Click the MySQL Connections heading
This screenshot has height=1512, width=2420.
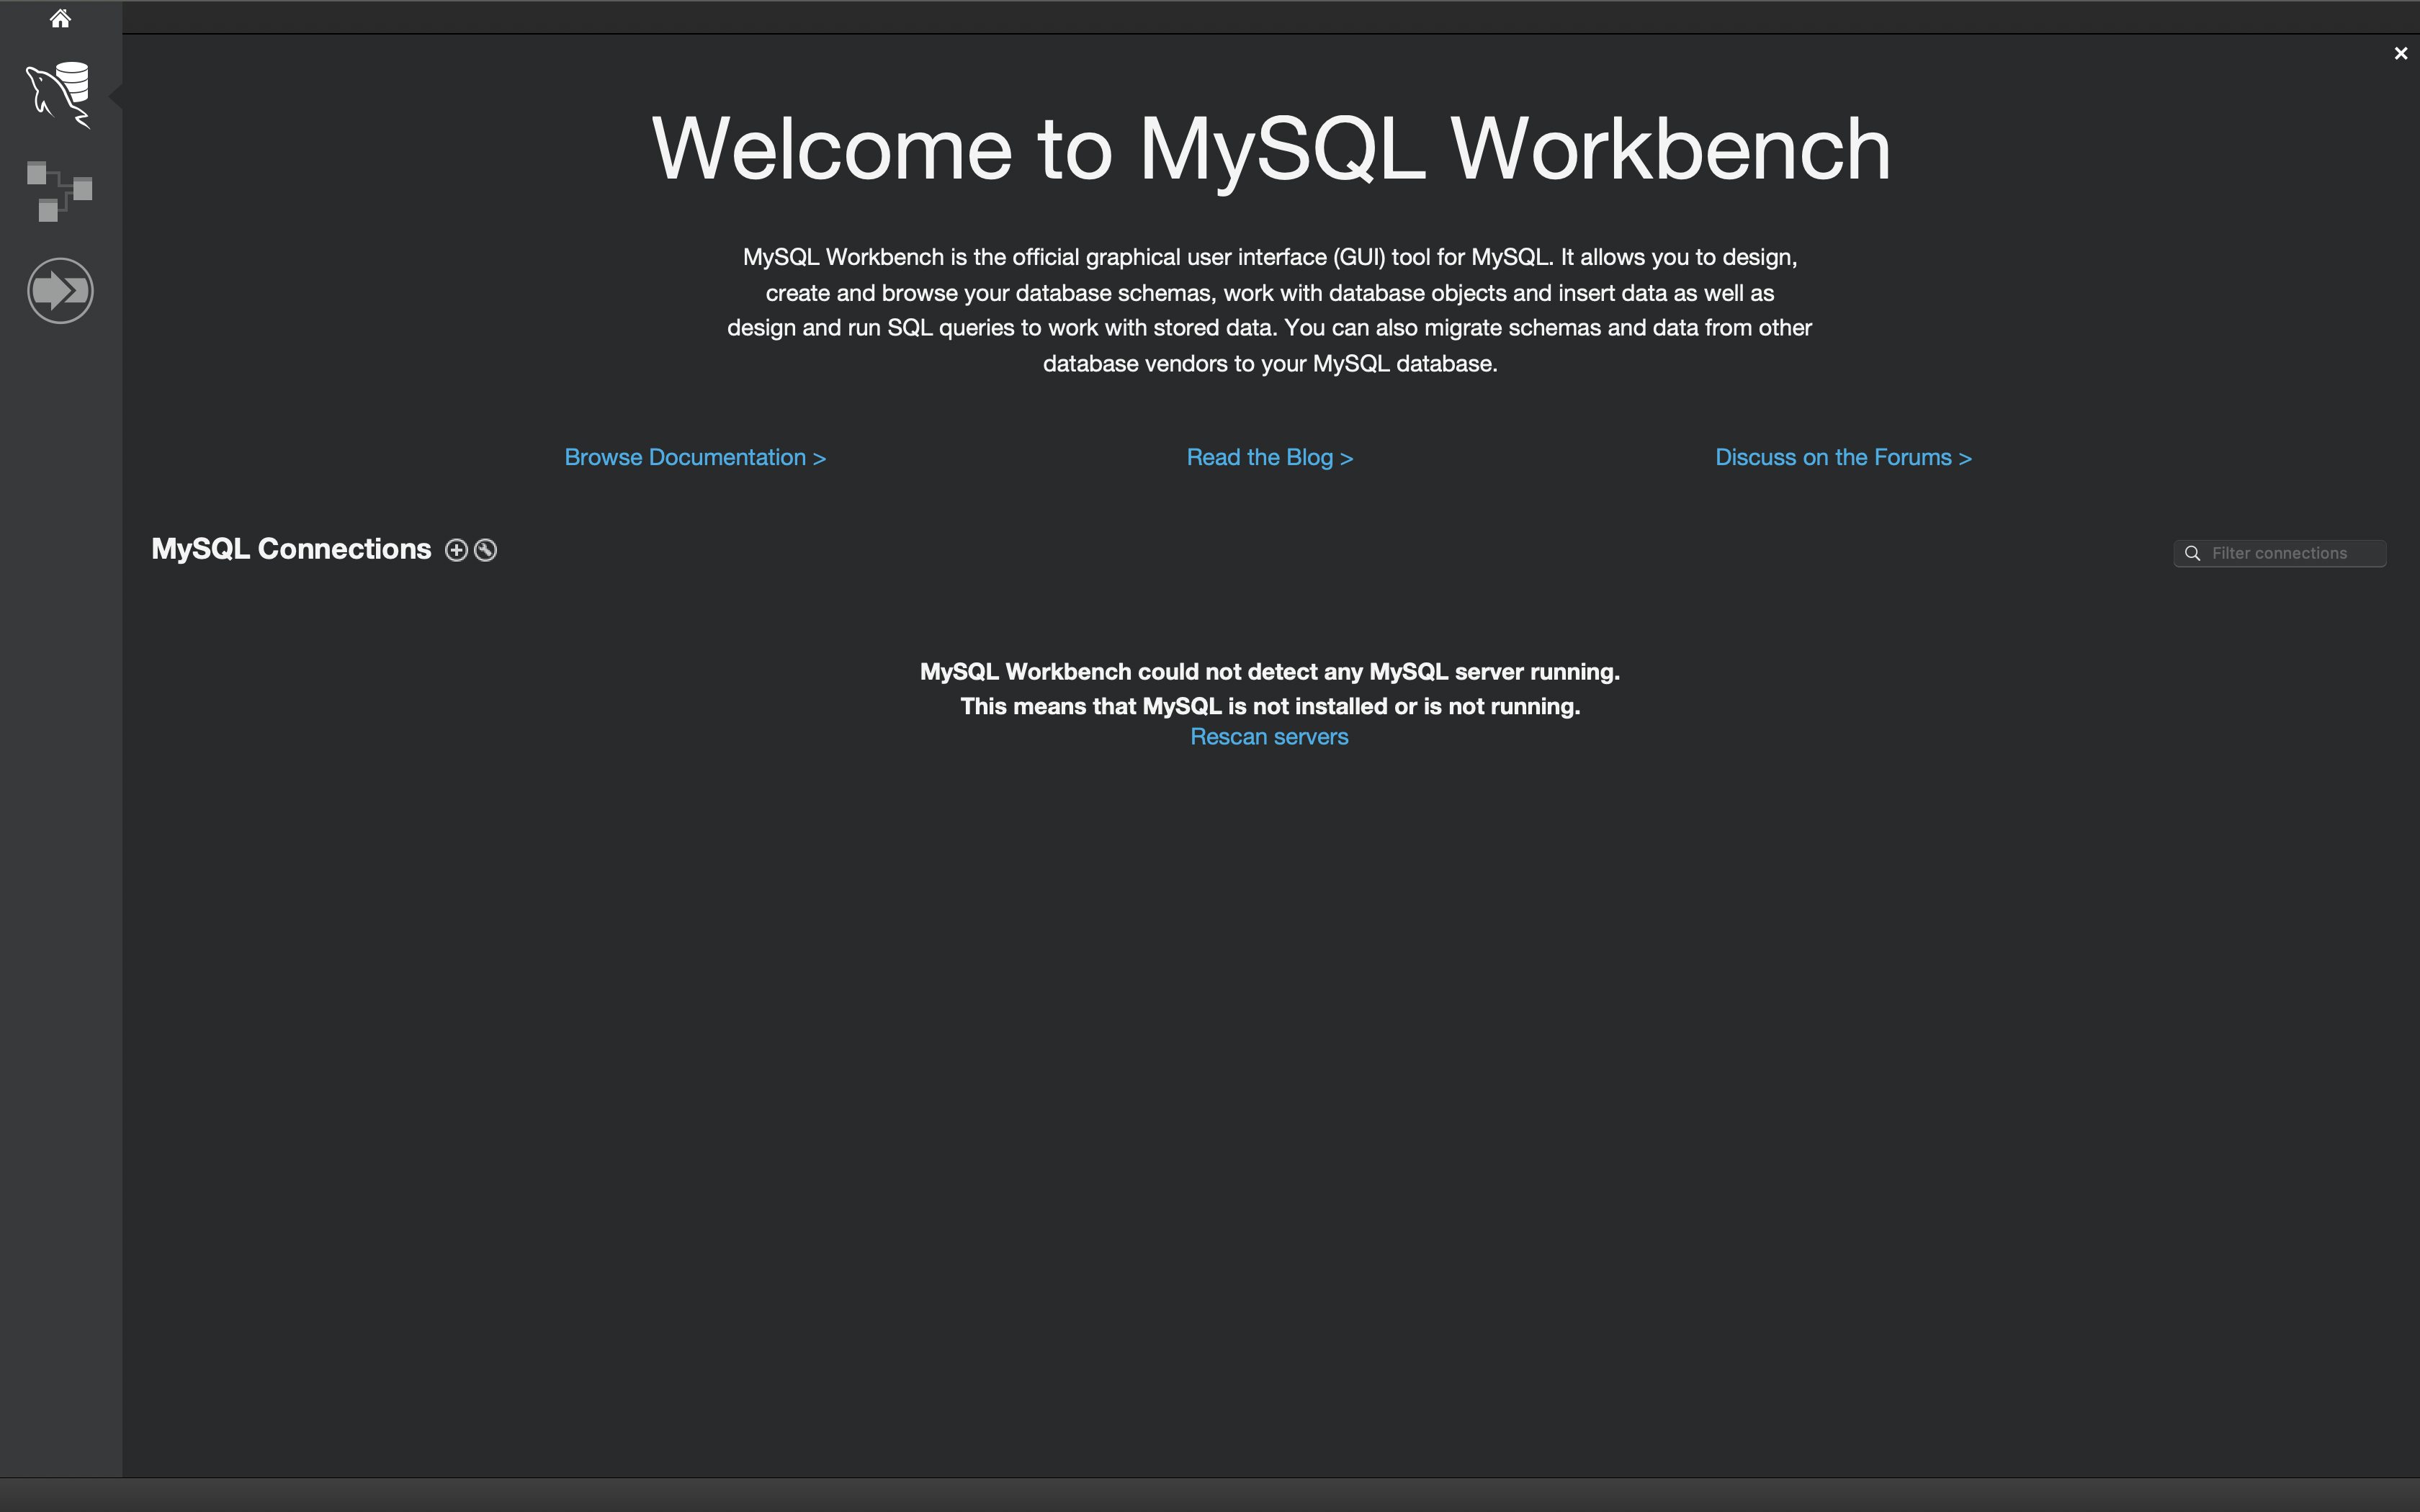pos(291,549)
